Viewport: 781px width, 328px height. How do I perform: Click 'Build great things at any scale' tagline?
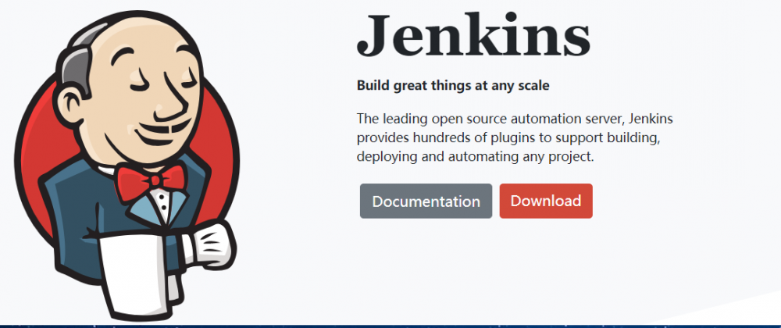pos(453,86)
